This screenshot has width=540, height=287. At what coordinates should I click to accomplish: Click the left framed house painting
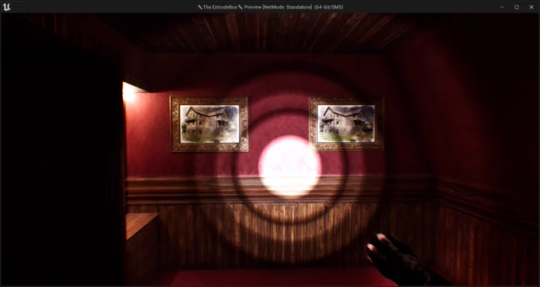(210, 124)
